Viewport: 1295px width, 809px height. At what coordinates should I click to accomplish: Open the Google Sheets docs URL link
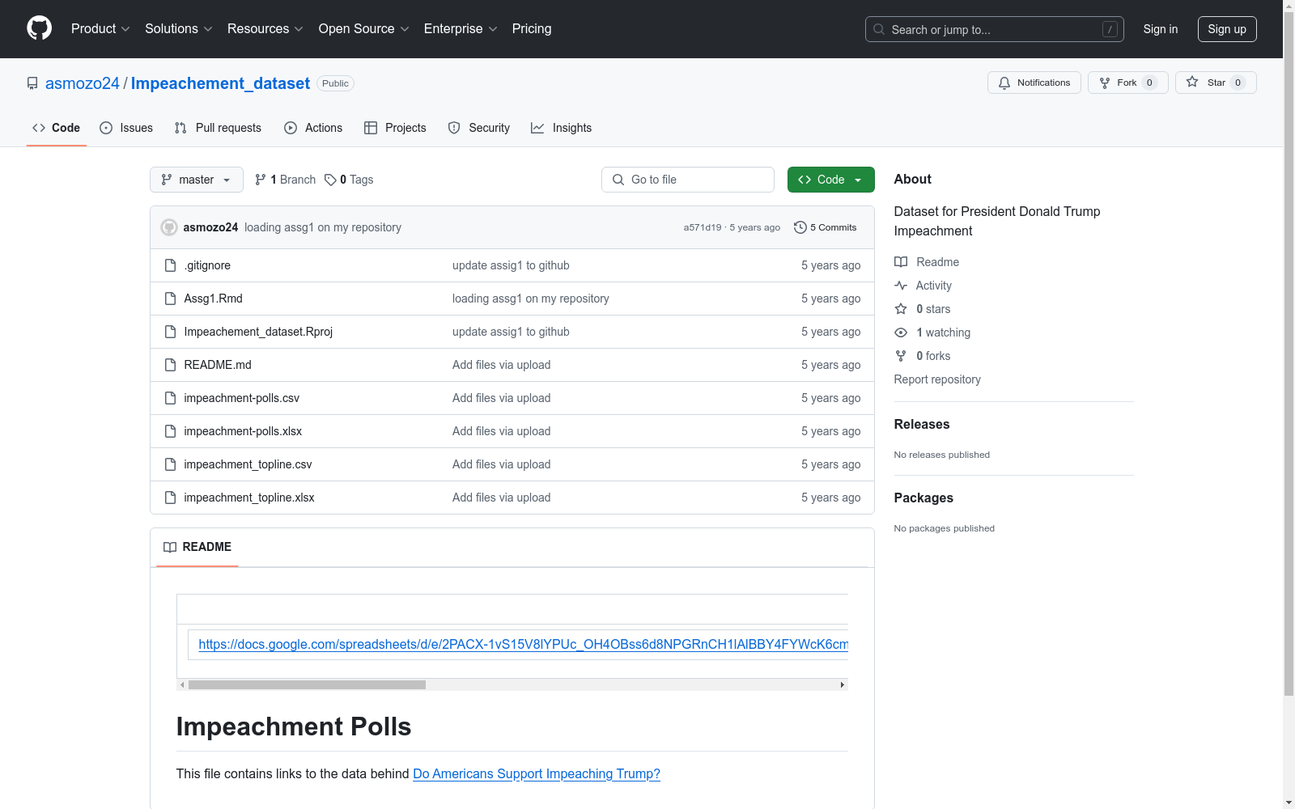[x=523, y=645]
